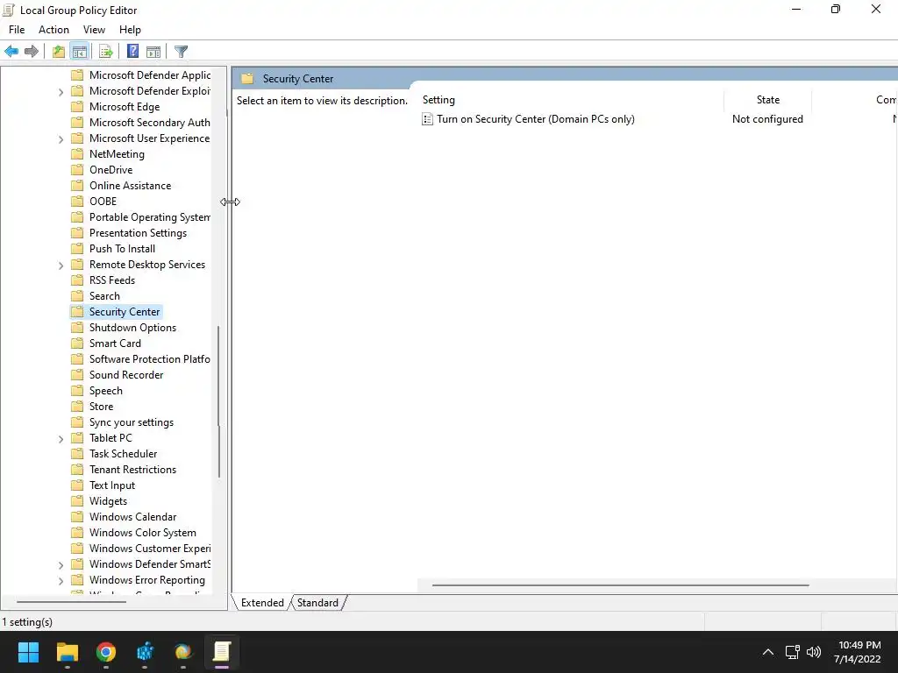Expand the Tablet PC node

61,438
